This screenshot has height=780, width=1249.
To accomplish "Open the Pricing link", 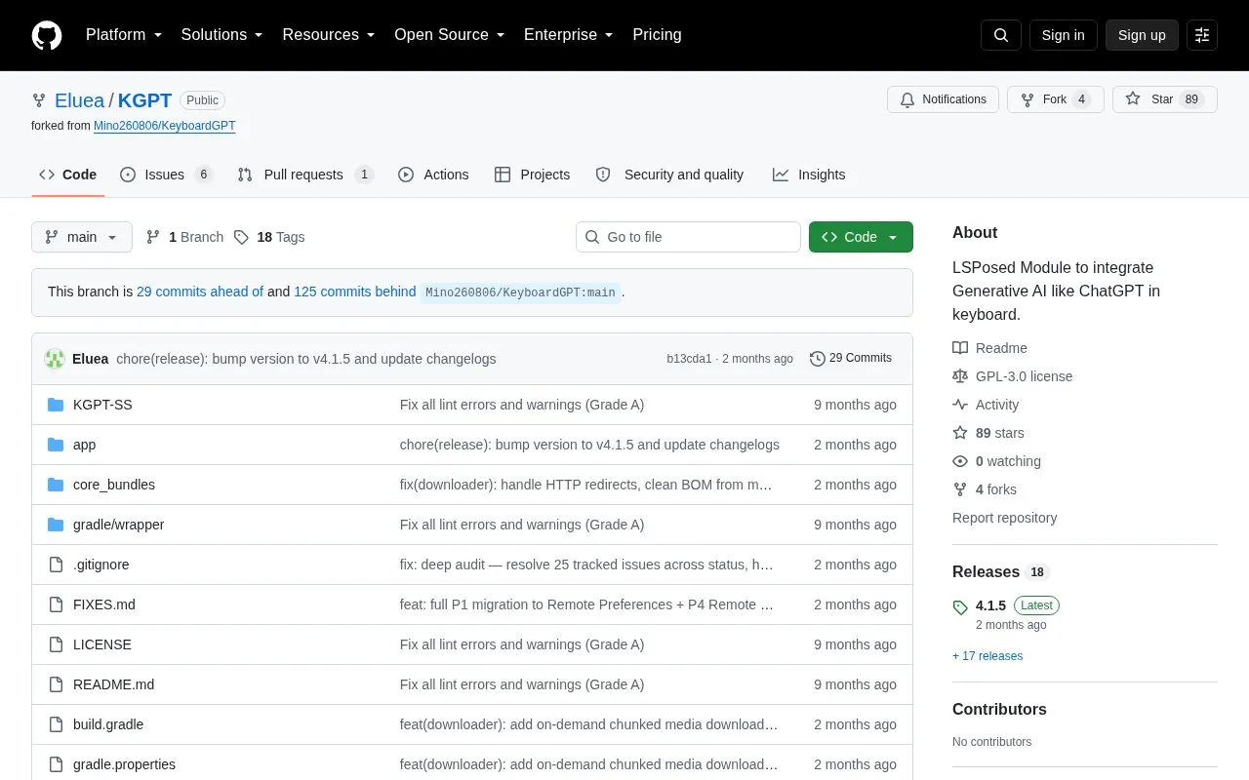I will (657, 35).
